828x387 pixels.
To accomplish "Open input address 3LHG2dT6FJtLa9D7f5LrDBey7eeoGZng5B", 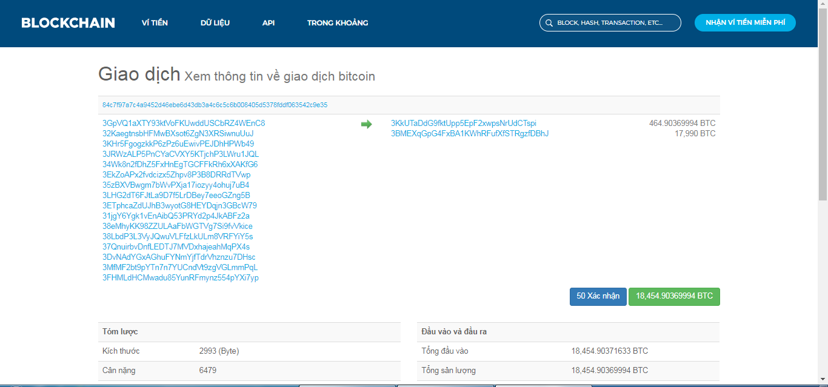I will point(176,195).
